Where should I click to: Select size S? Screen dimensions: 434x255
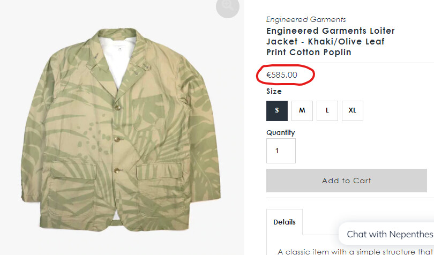point(277,110)
